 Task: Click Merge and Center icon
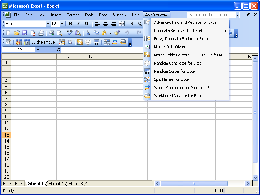122,24
